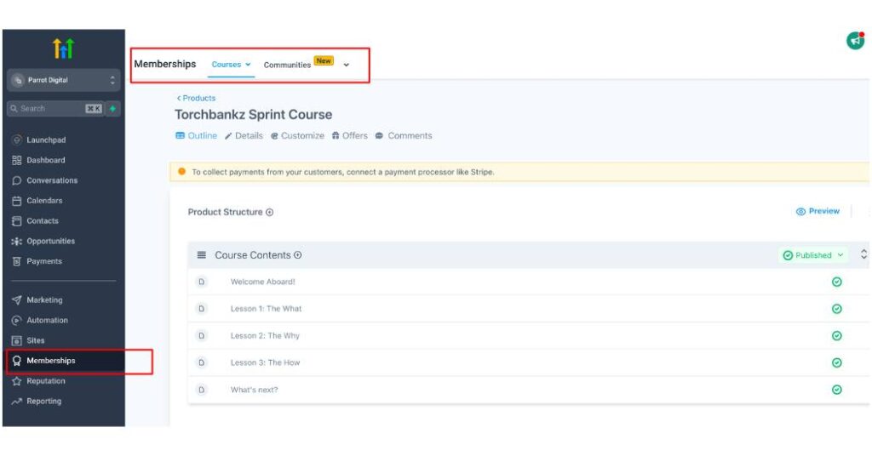This screenshot has height=456, width=872.
Task: Click the chevron after Communities New badge
Action: [346, 65]
